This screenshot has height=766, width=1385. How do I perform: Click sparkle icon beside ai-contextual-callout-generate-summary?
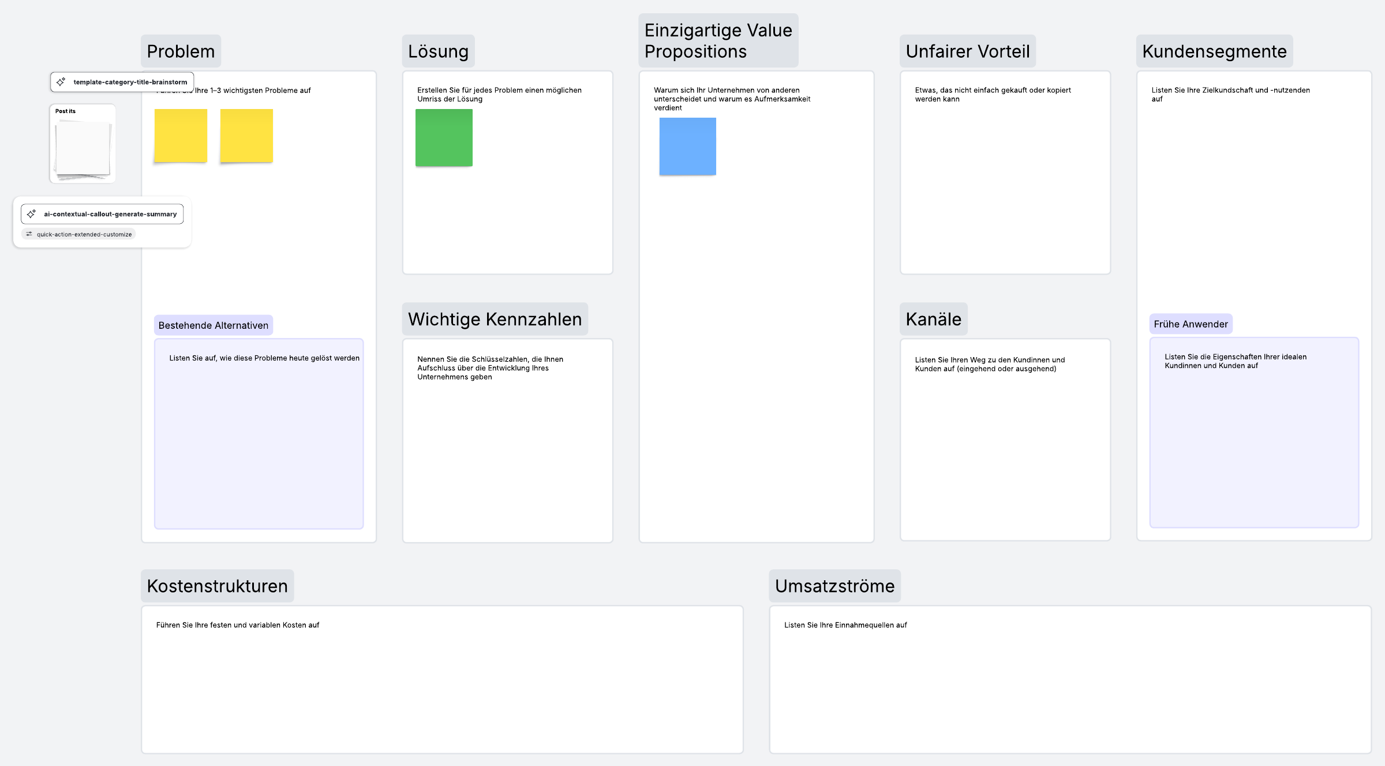pos(32,214)
